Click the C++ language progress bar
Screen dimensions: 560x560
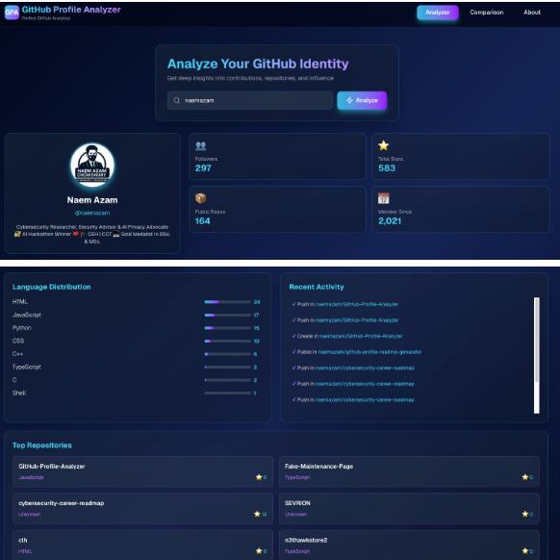pos(227,354)
